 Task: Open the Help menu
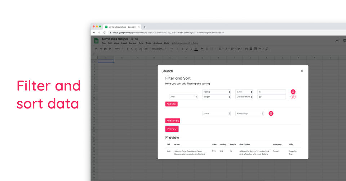(x=167, y=43)
